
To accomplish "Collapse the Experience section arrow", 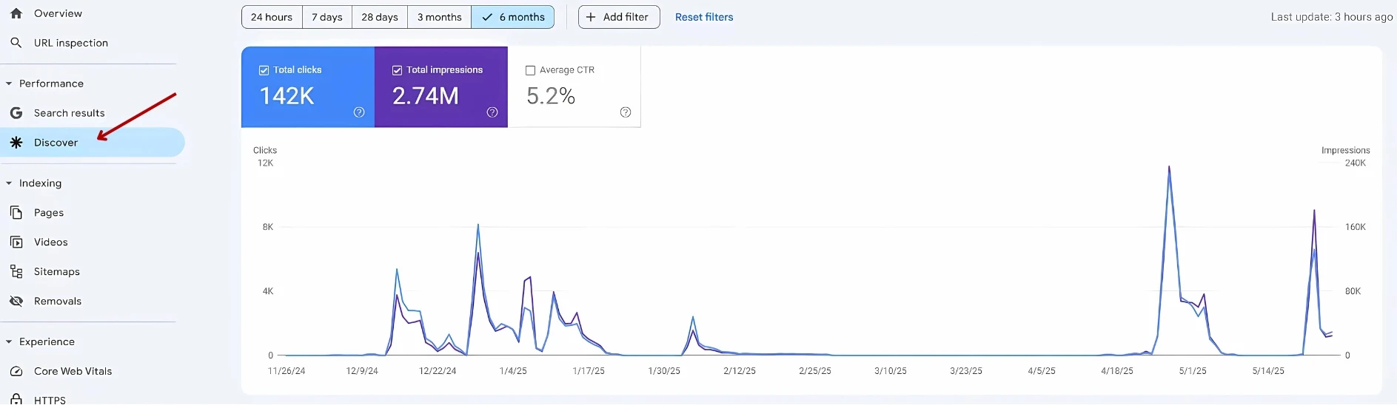I will pos(9,342).
